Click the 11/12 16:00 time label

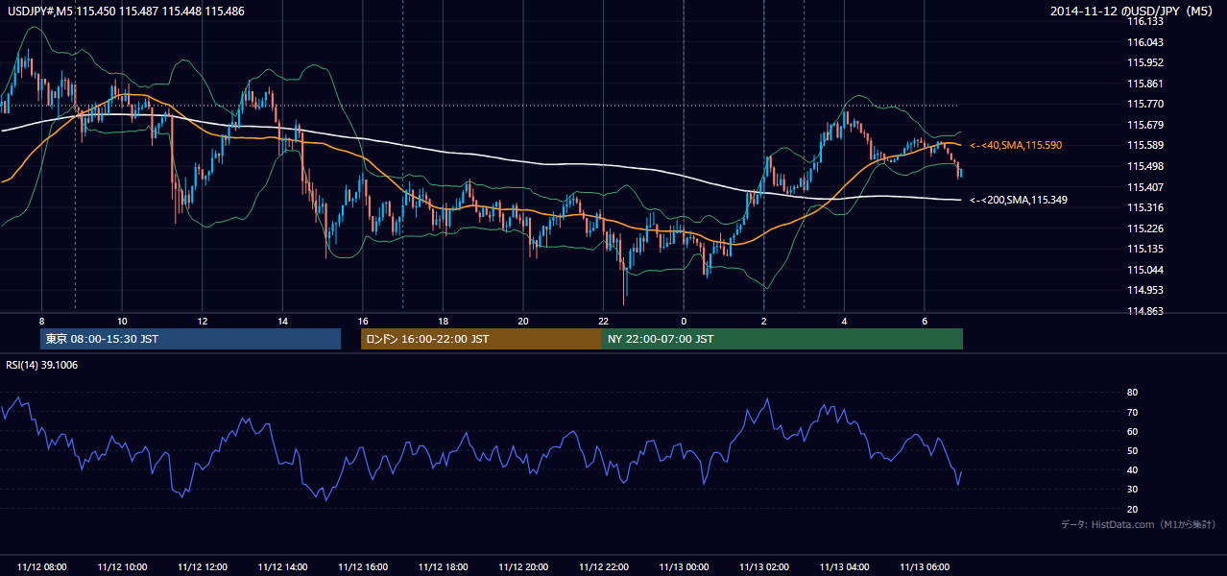click(363, 567)
